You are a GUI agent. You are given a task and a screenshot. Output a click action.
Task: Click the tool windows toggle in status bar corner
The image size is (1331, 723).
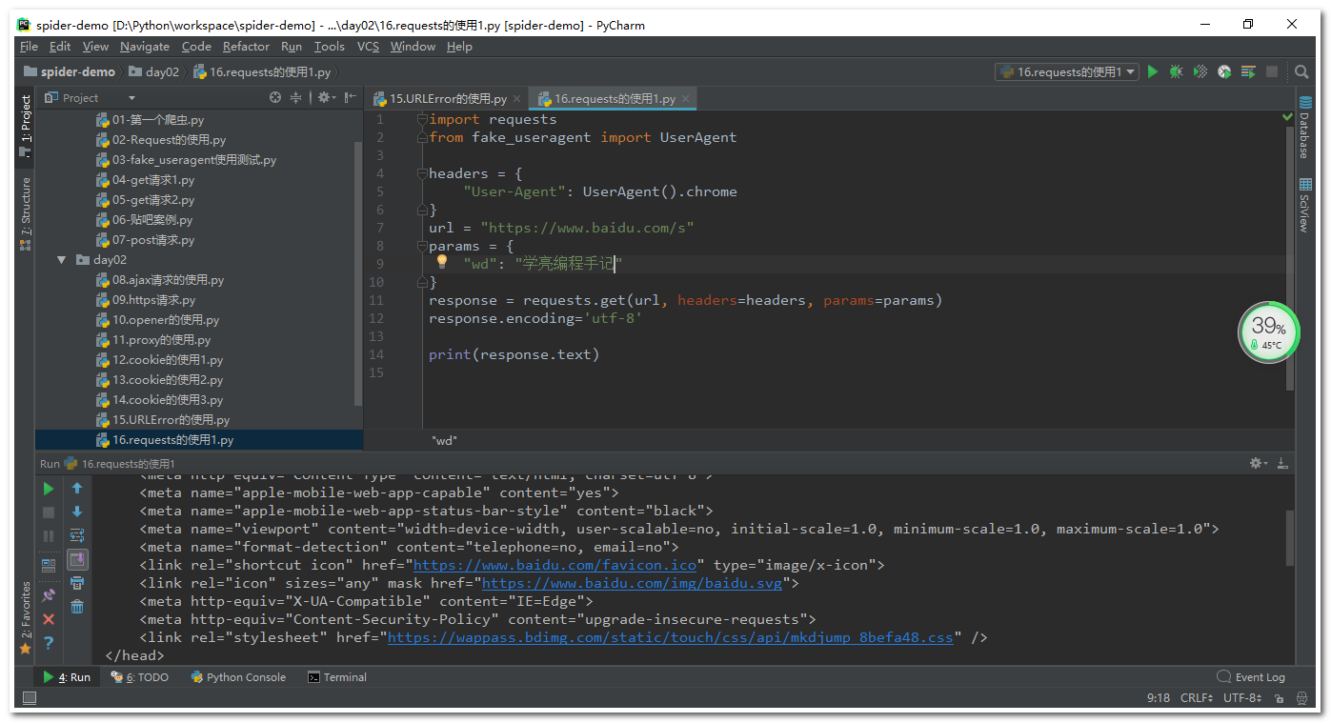click(x=29, y=699)
